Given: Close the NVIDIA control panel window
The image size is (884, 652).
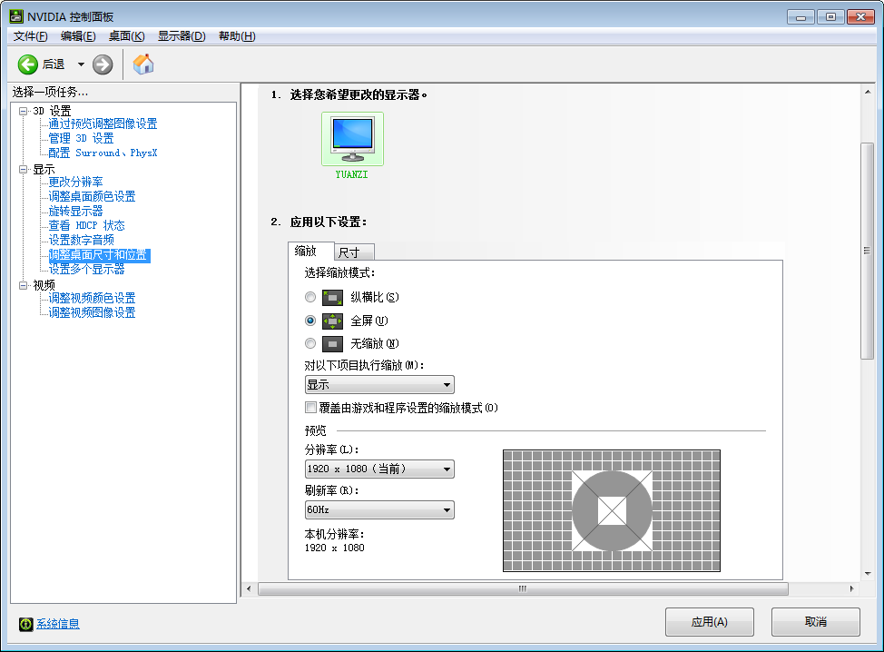Looking at the screenshot, I should [x=860, y=17].
